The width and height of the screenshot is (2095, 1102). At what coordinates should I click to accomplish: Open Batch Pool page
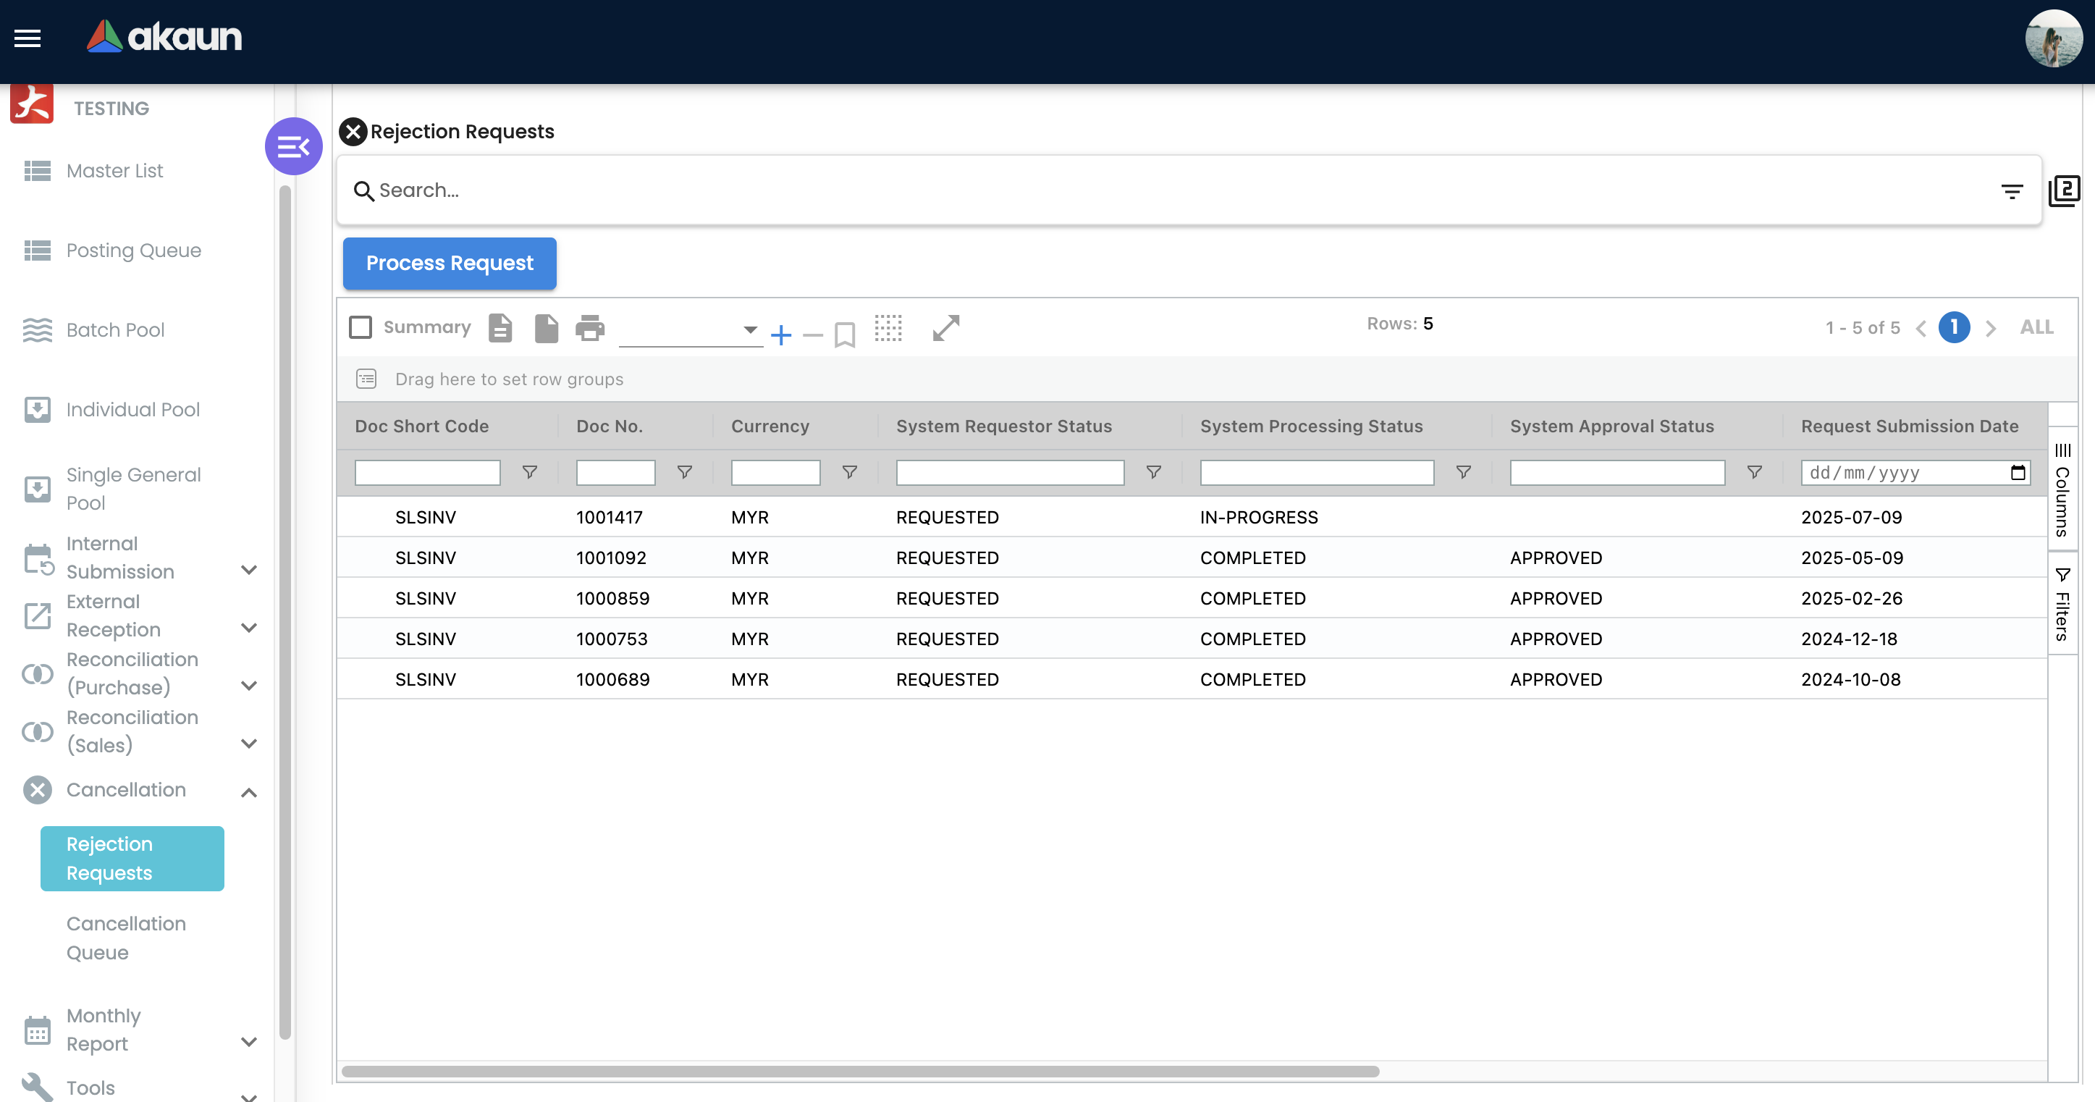114,330
